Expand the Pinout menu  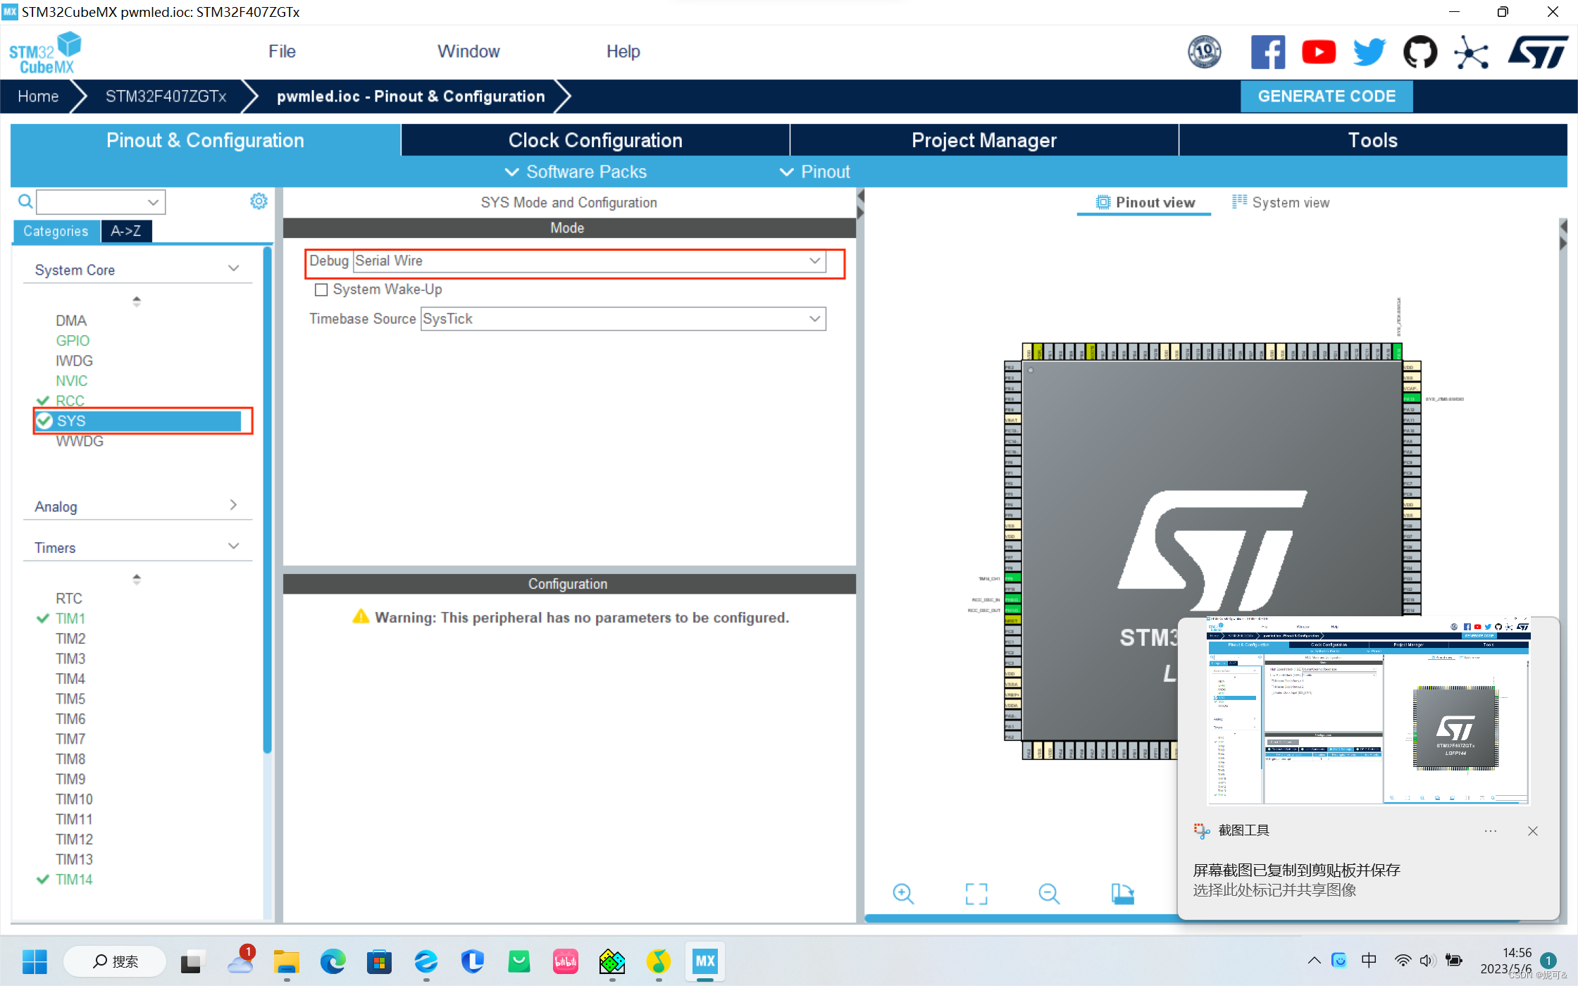pyautogui.click(x=814, y=172)
